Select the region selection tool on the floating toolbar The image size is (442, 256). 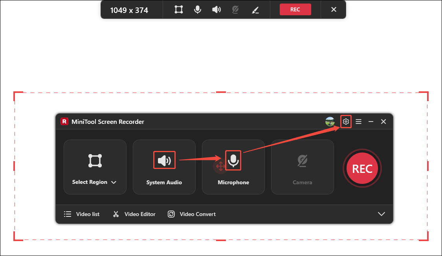[x=178, y=9]
